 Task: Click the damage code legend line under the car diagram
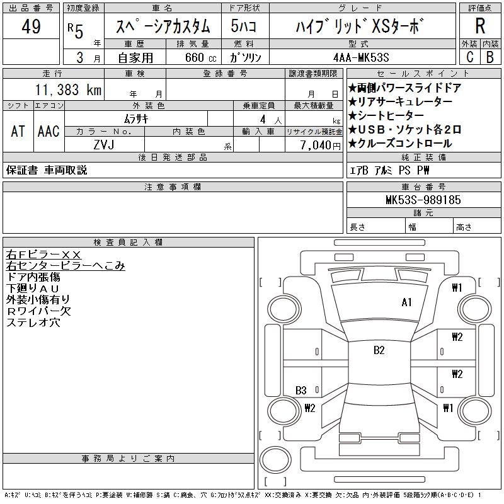click(x=243, y=495)
